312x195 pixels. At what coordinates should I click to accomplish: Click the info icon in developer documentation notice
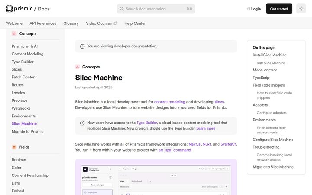pos(82,46)
